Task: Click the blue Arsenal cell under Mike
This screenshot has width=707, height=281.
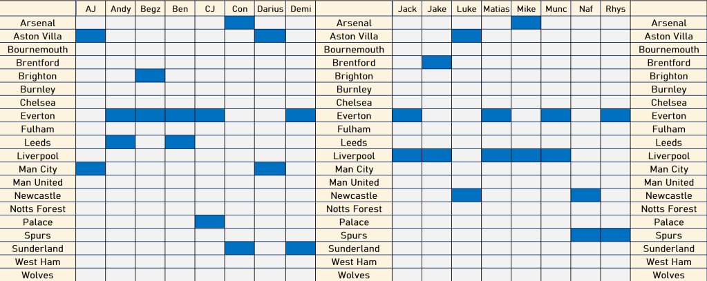Action: point(526,23)
